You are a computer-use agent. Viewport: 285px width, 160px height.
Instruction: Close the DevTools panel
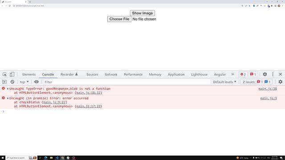click(281, 74)
